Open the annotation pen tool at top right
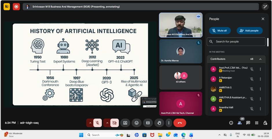This screenshot has height=139, width=272. 265,6
